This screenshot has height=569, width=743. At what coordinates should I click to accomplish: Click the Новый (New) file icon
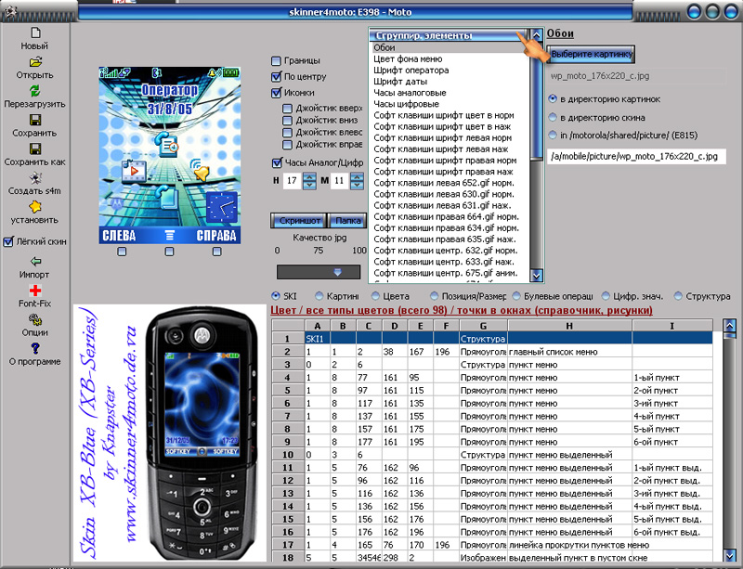click(x=35, y=33)
